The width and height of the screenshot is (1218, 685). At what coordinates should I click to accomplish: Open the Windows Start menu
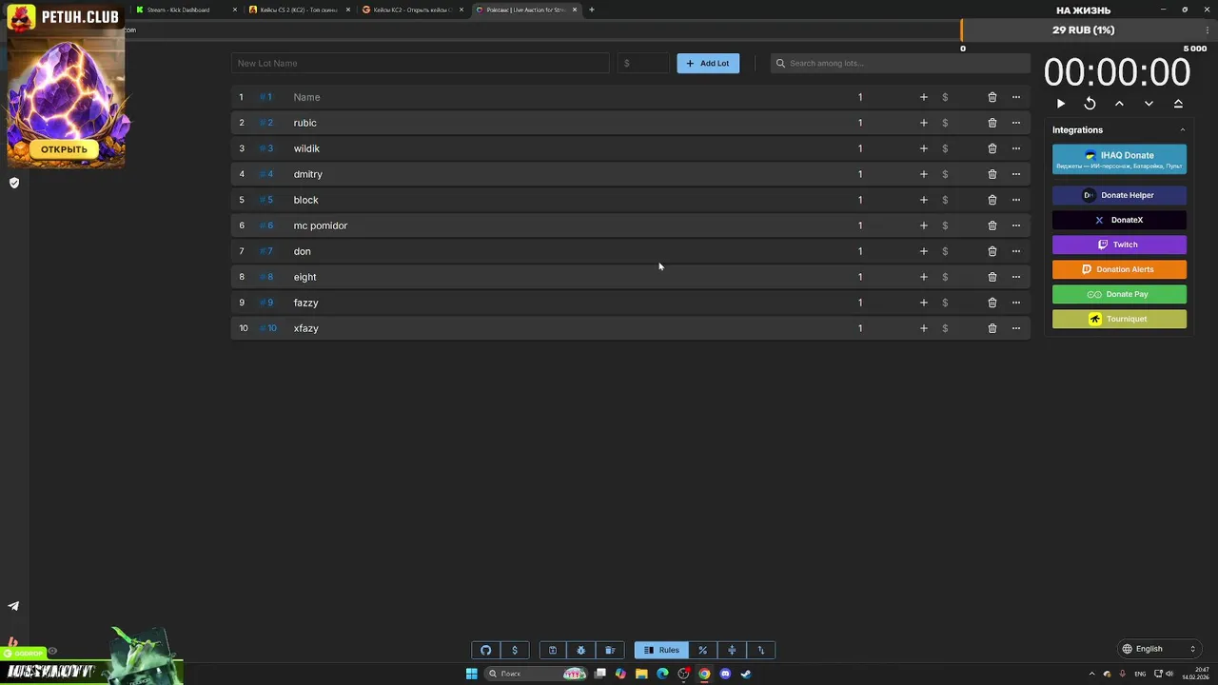pyautogui.click(x=471, y=674)
